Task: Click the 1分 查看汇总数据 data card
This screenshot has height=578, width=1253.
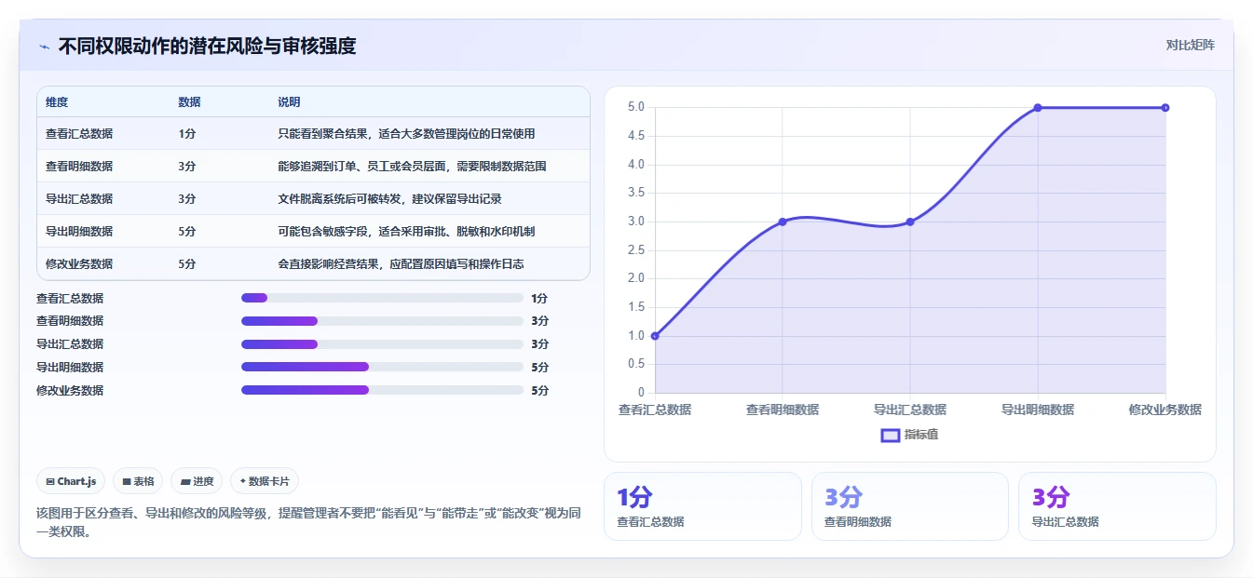Action: 702,506
